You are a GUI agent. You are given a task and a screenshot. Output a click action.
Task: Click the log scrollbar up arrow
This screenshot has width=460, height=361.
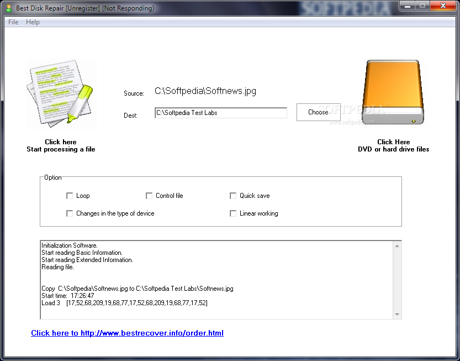coord(397,246)
